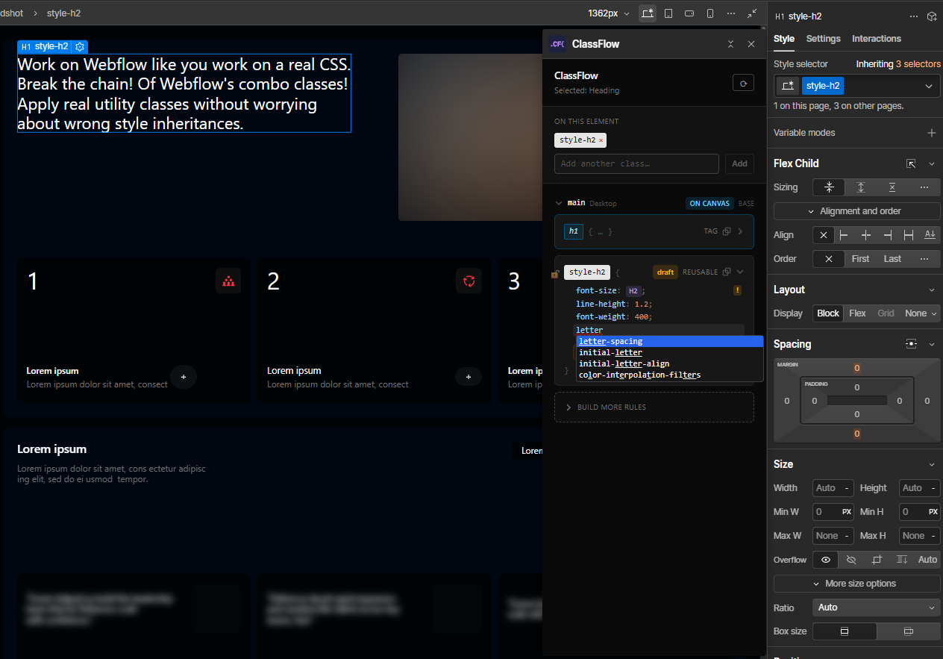The image size is (943, 659).
Task: Switch to Interactions tab
Action: pyautogui.click(x=877, y=39)
